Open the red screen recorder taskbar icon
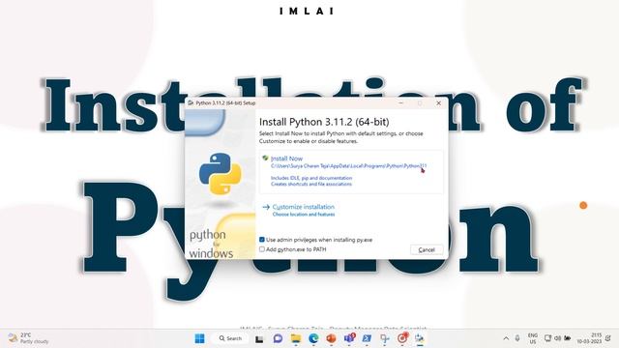Screen dimensions: 619x348 tap(402, 338)
